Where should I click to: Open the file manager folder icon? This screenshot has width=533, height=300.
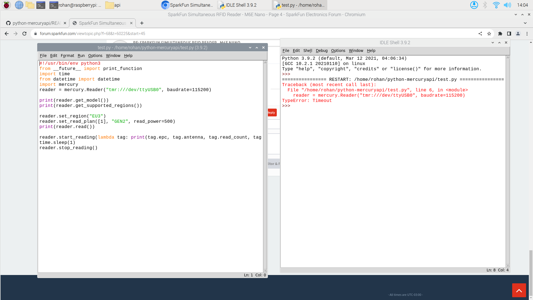click(x=30, y=5)
